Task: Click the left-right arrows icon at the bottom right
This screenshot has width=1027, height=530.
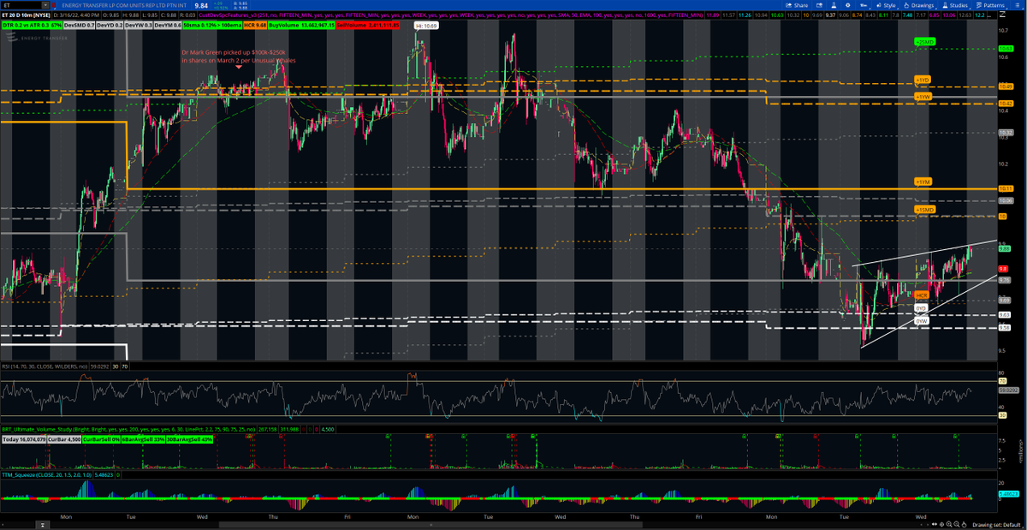Action: click(935, 525)
